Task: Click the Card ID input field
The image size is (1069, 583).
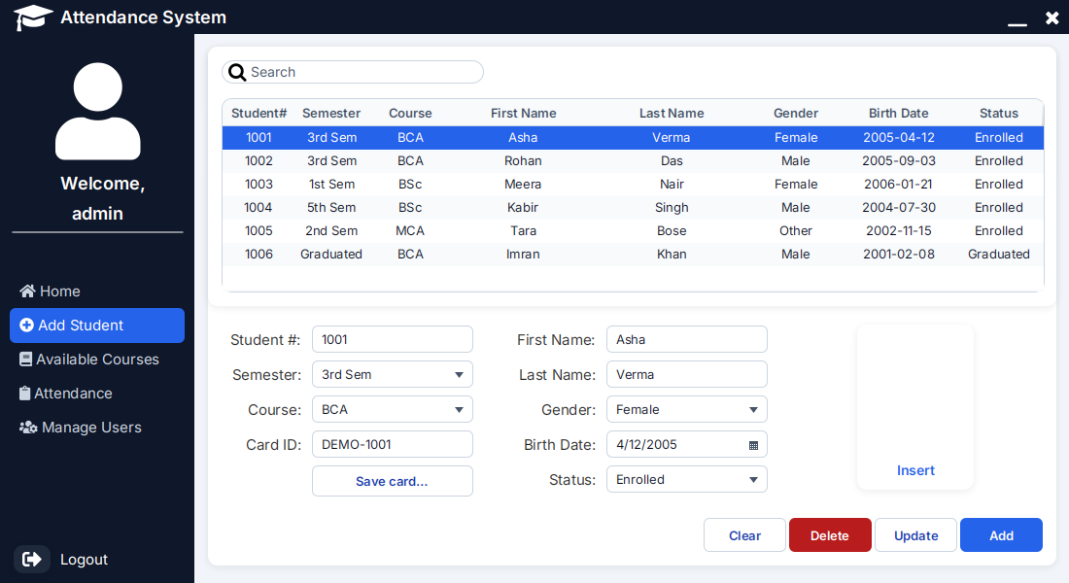Action: (x=392, y=445)
